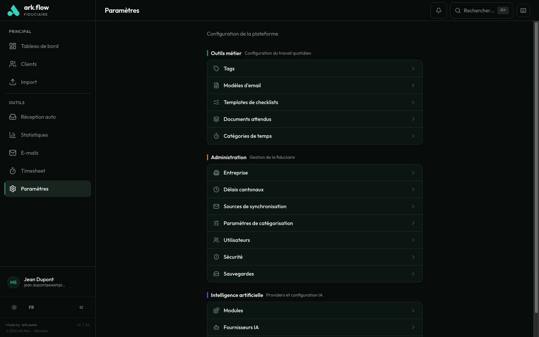
Task: Toggle light/dark theme sun icon
Action: point(14,307)
